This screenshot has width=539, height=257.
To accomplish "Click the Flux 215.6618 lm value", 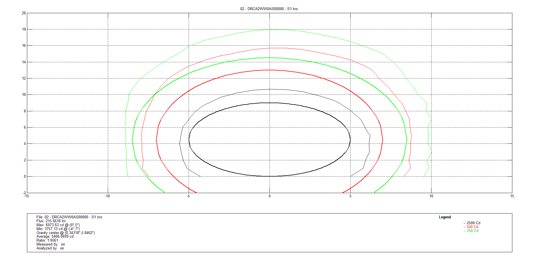I will point(51,221).
